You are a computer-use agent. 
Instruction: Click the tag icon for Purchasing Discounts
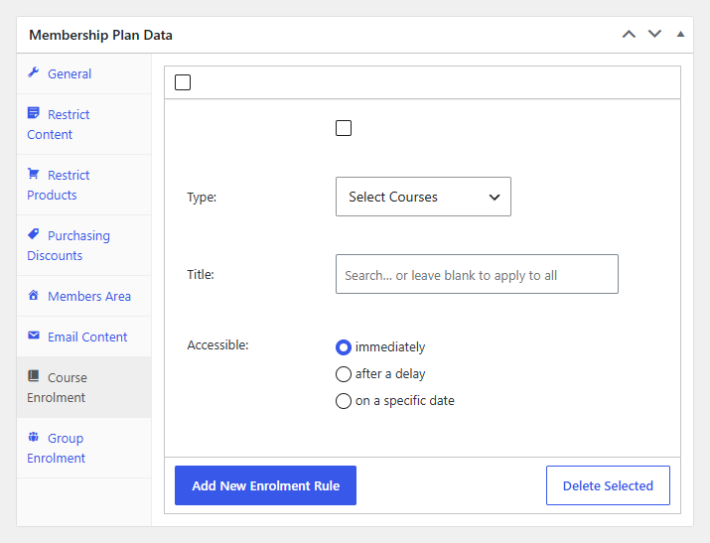[34, 234]
